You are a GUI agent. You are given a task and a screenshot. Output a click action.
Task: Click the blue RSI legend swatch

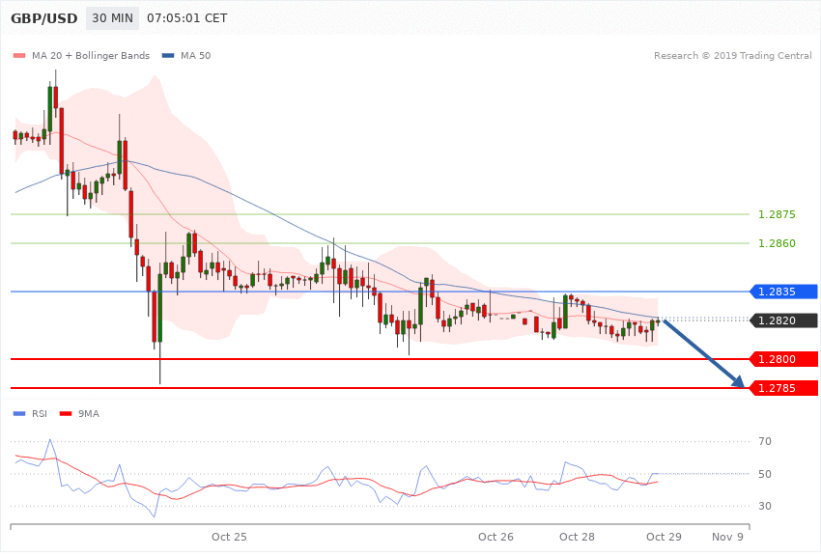pos(19,414)
